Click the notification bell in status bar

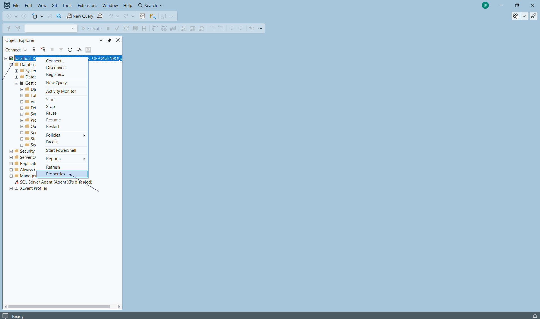[535, 316]
